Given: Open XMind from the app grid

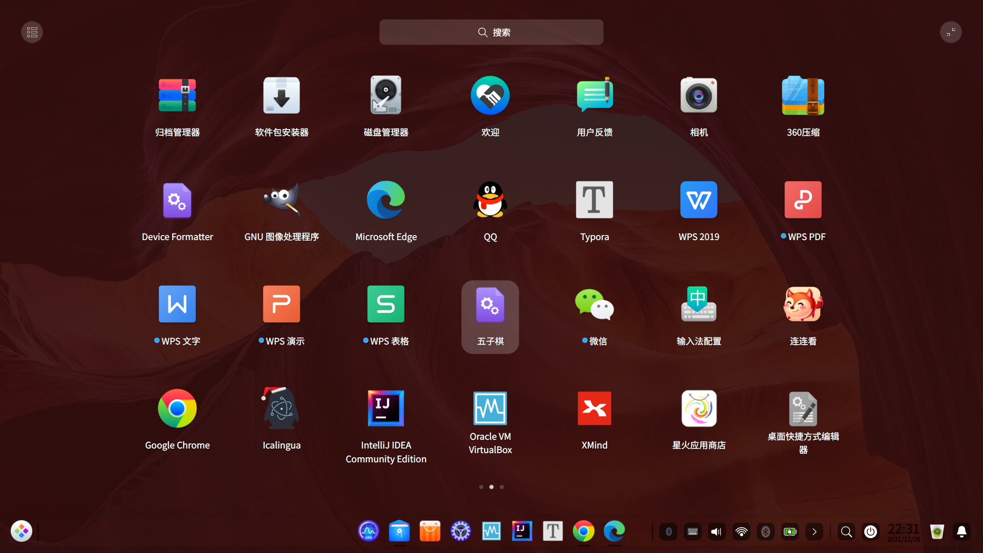Looking at the screenshot, I should coord(594,409).
